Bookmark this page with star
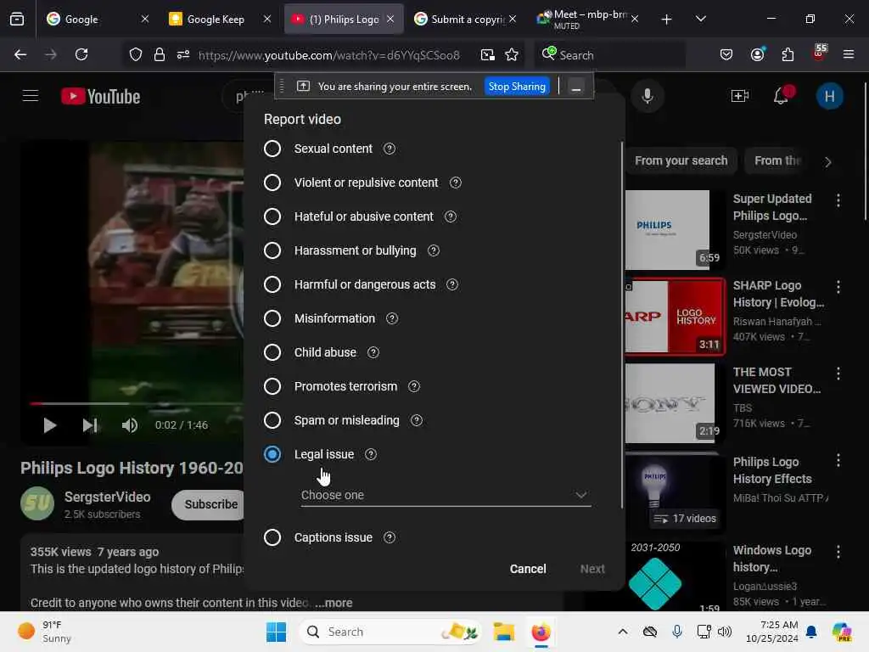This screenshot has height=652, width=869. click(x=512, y=54)
